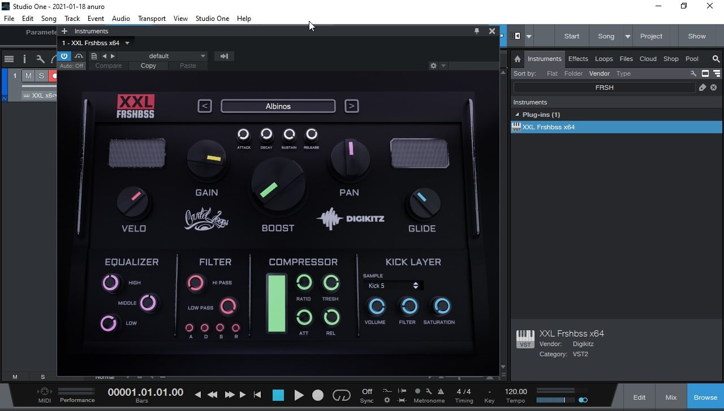This screenshot has width=724, height=411.
Task: Click the plug-in sidechain/routing arc icon
Action: (x=79, y=56)
